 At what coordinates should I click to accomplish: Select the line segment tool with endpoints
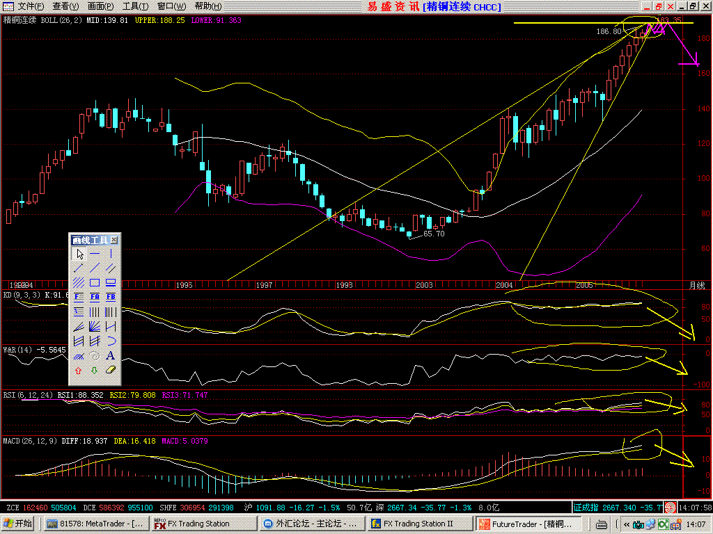coord(79,268)
